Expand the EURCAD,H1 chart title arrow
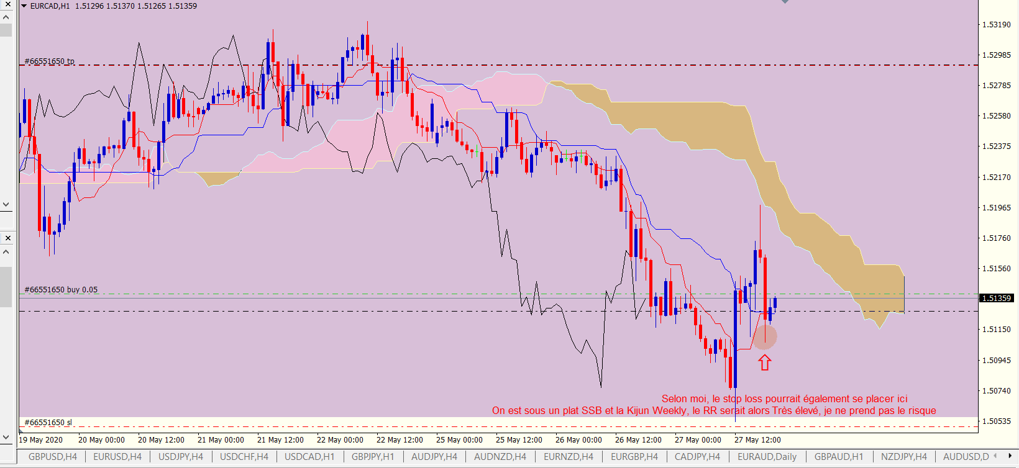This screenshot has height=468, width=1019. [24, 6]
